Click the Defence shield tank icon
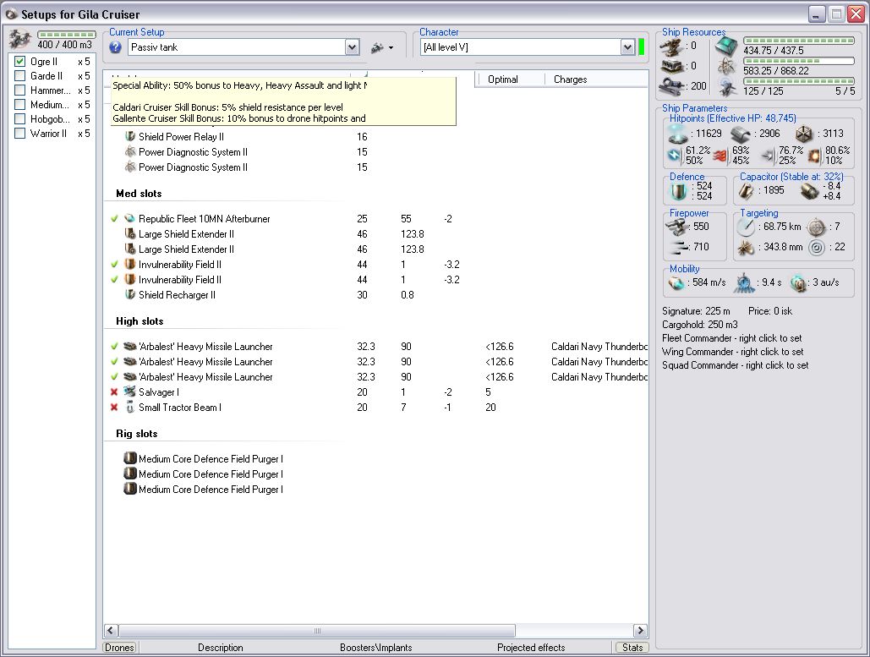Image resolution: width=870 pixels, height=657 pixels. tap(679, 191)
